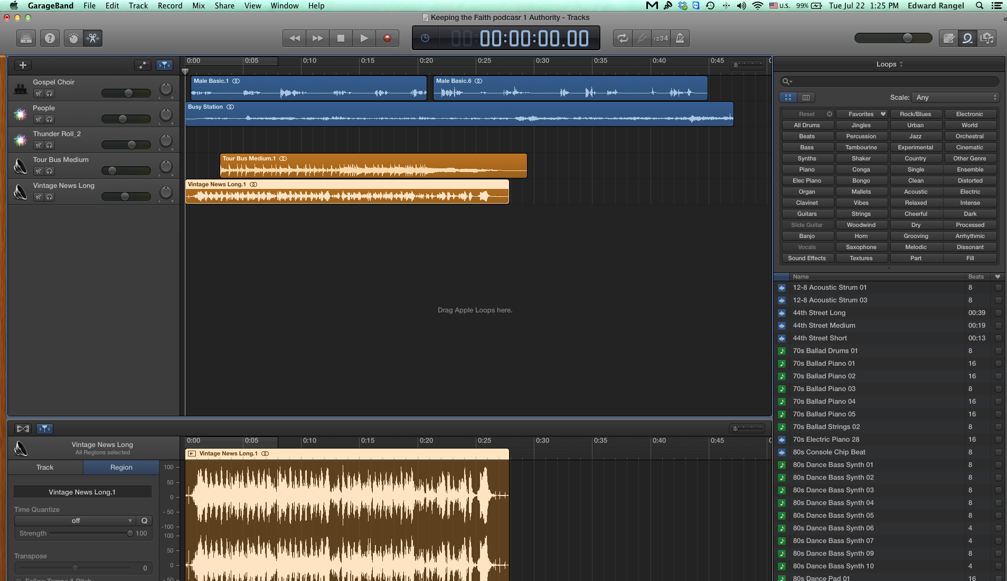Select the Busy Station region
The width and height of the screenshot is (1007, 581).
pyautogui.click(x=459, y=114)
